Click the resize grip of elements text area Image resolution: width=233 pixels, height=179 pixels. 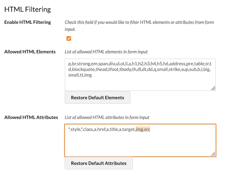tap(213, 88)
